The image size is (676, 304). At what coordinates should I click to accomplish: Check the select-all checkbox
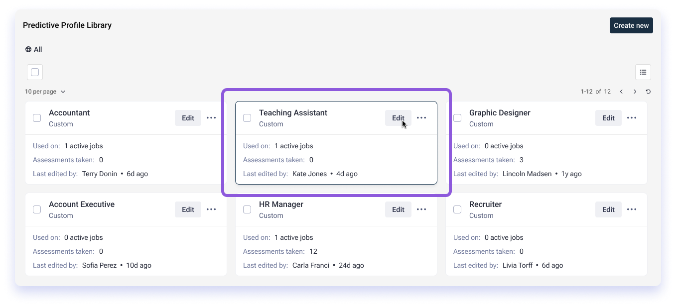35,72
